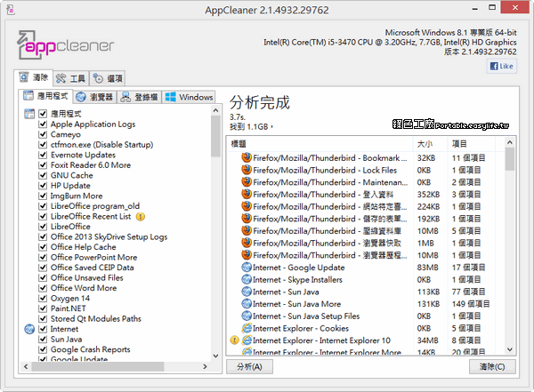
Task: Click IE icon in Internet Explorer 10 row
Action: (247, 340)
